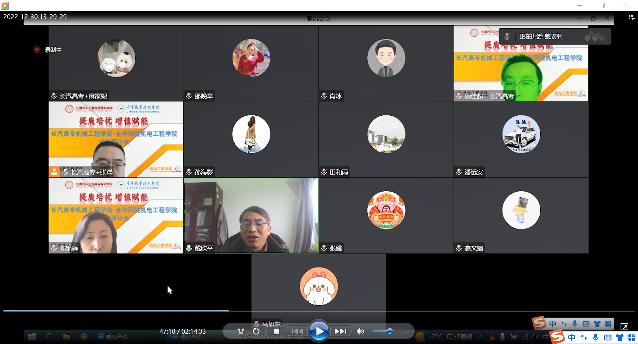The image size is (638, 344).
Task: Click the title 2022-12-30 13-29-29
Action: pos(35,17)
